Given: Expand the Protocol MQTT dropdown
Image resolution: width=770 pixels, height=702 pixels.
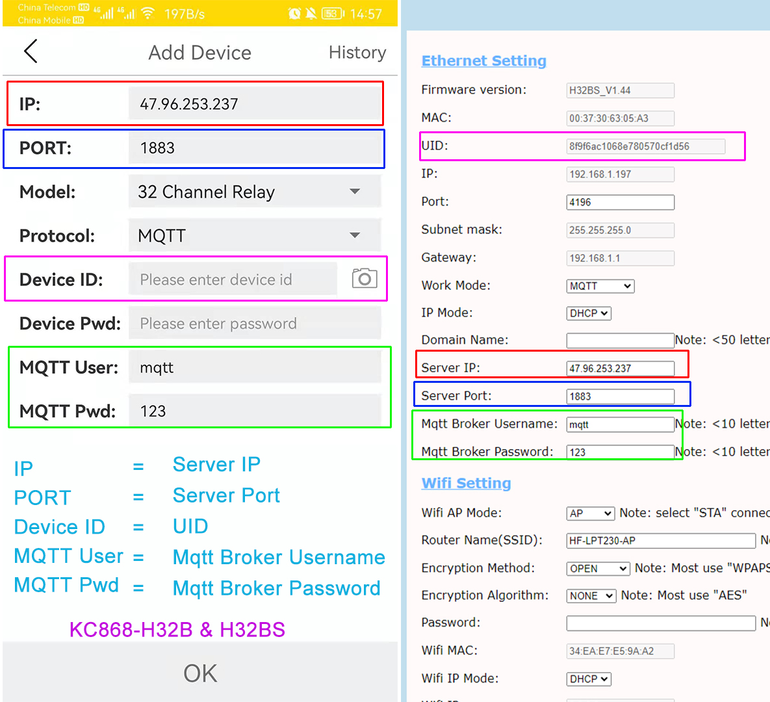Looking at the screenshot, I should coord(254,235).
